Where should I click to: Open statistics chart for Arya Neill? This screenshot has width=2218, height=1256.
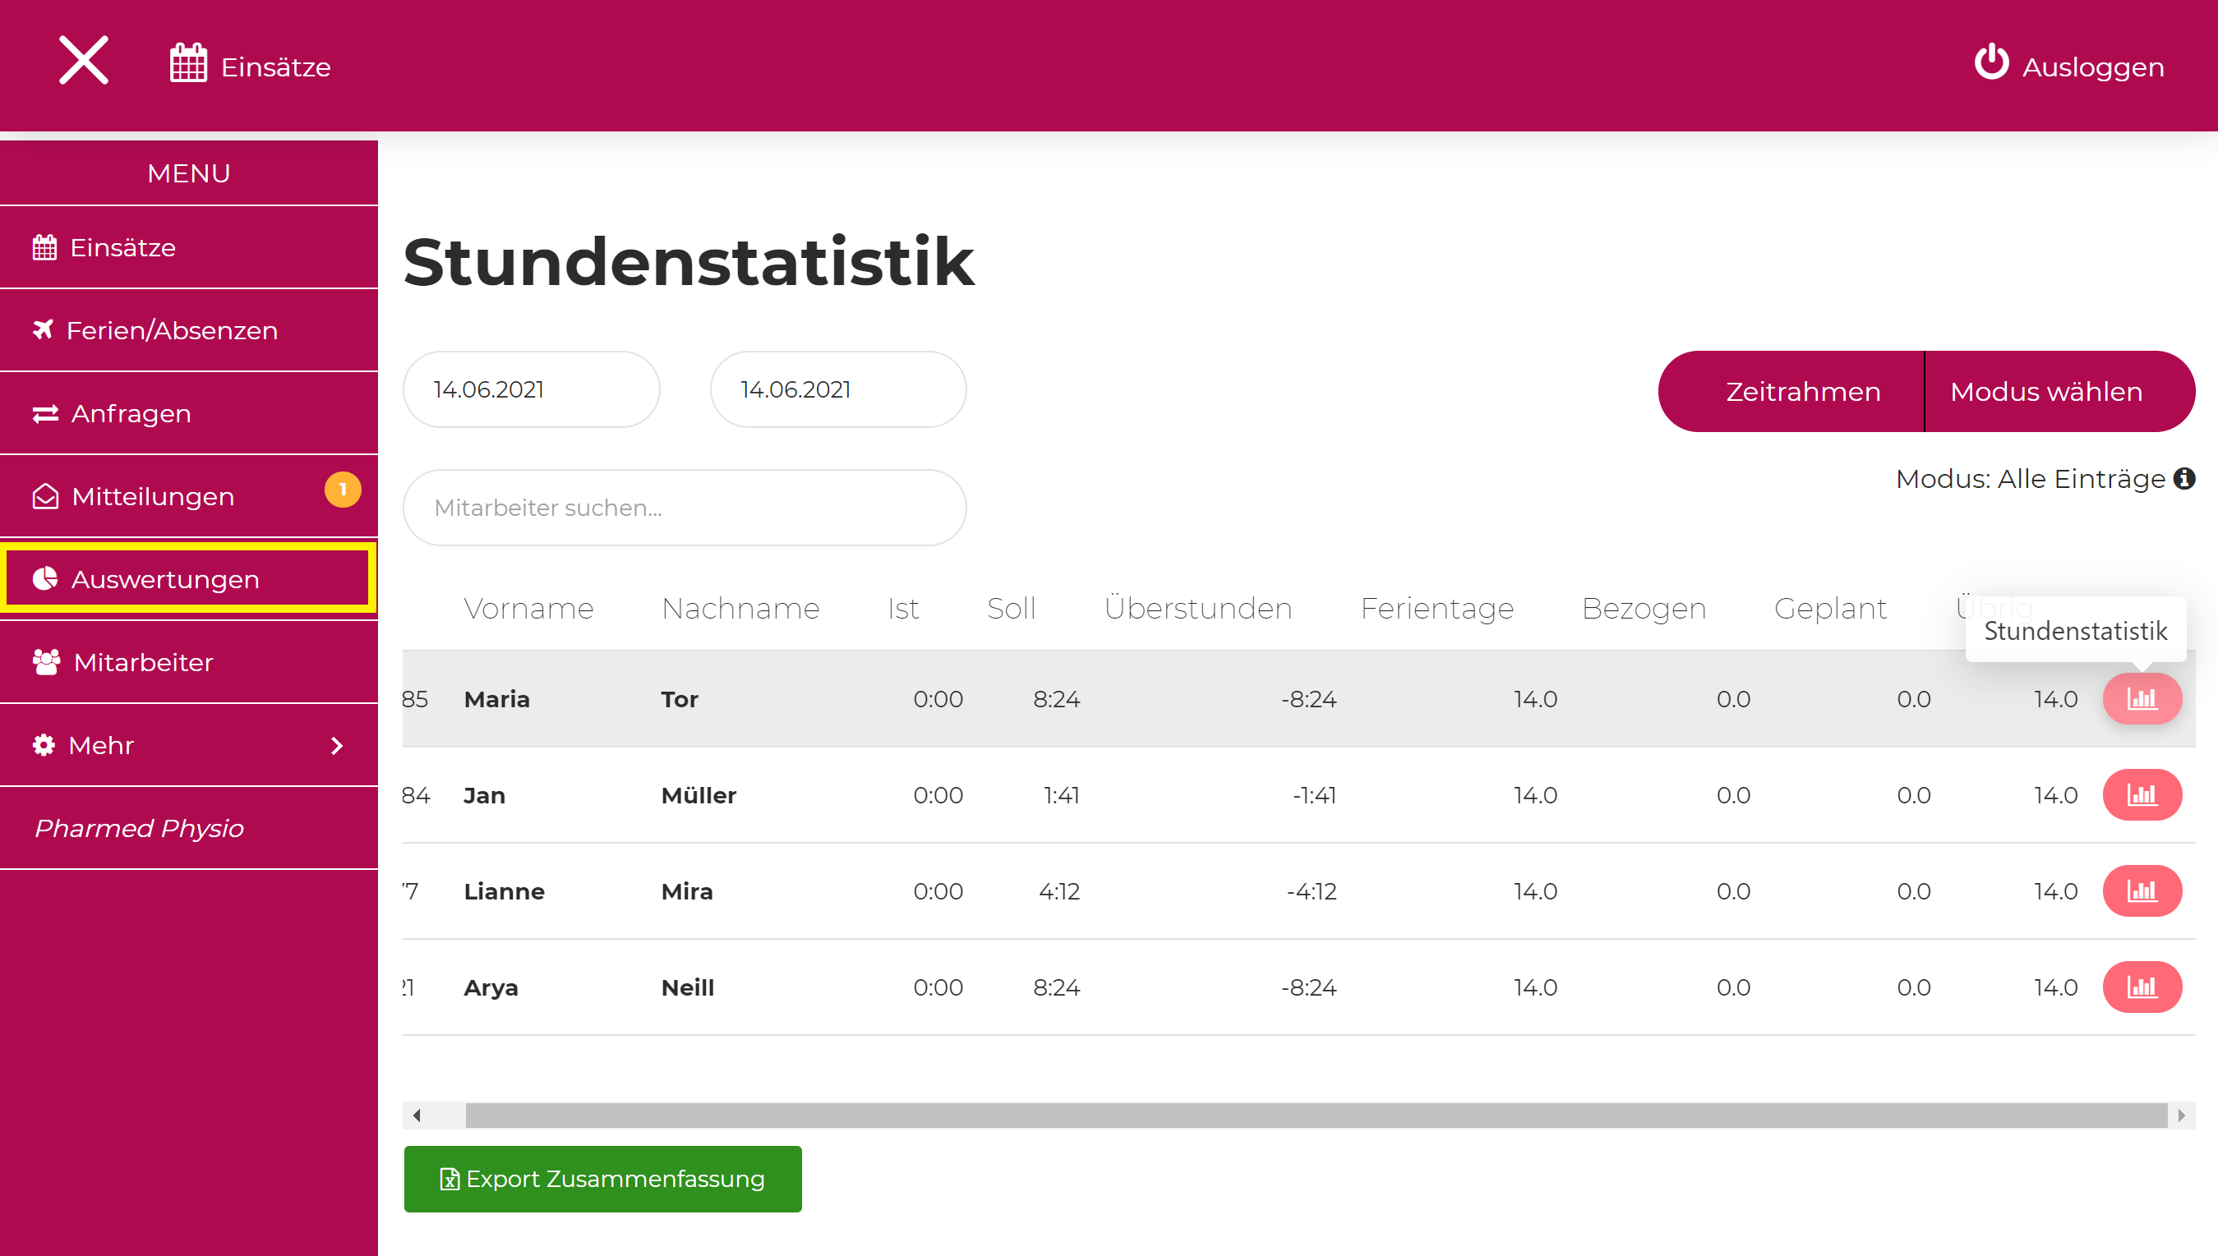pyautogui.click(x=2142, y=987)
